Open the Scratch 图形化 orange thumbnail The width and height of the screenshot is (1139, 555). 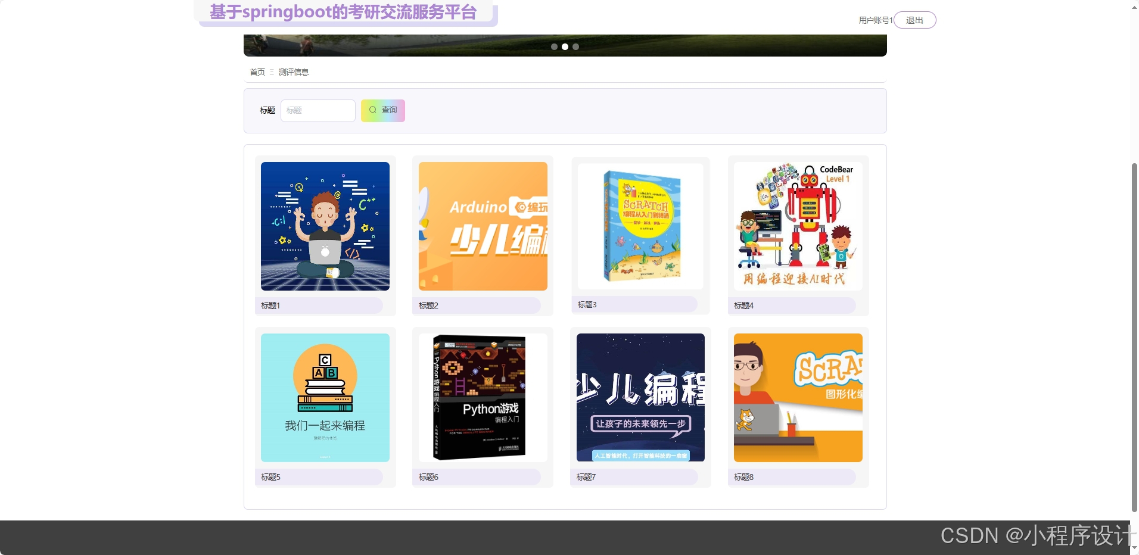coord(798,398)
